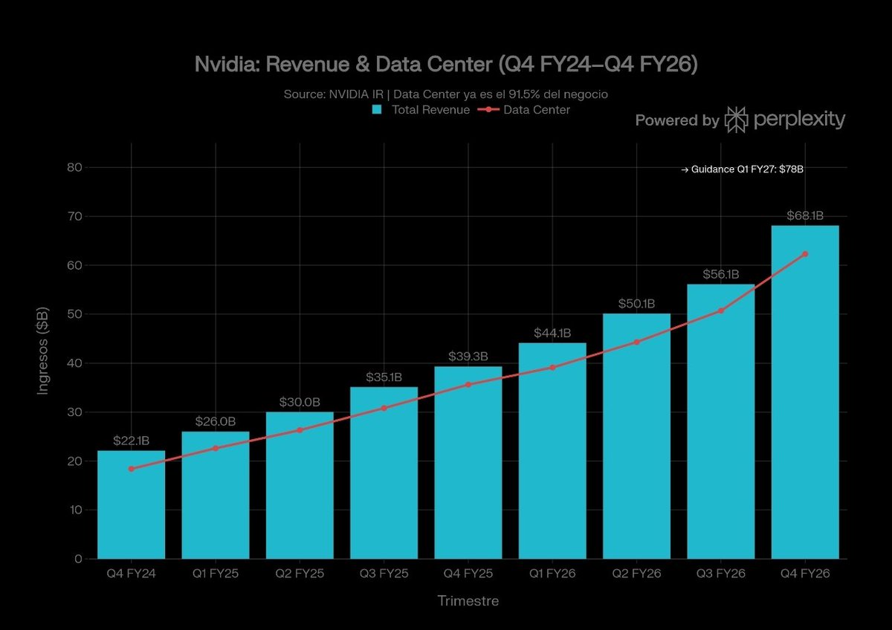Click the Data Center point for Q4 FY26
The width and height of the screenshot is (892, 630).
(805, 254)
